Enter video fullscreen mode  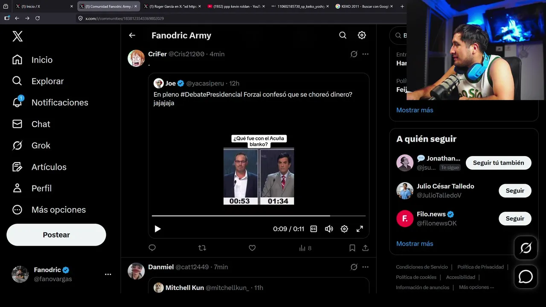pyautogui.click(x=360, y=229)
